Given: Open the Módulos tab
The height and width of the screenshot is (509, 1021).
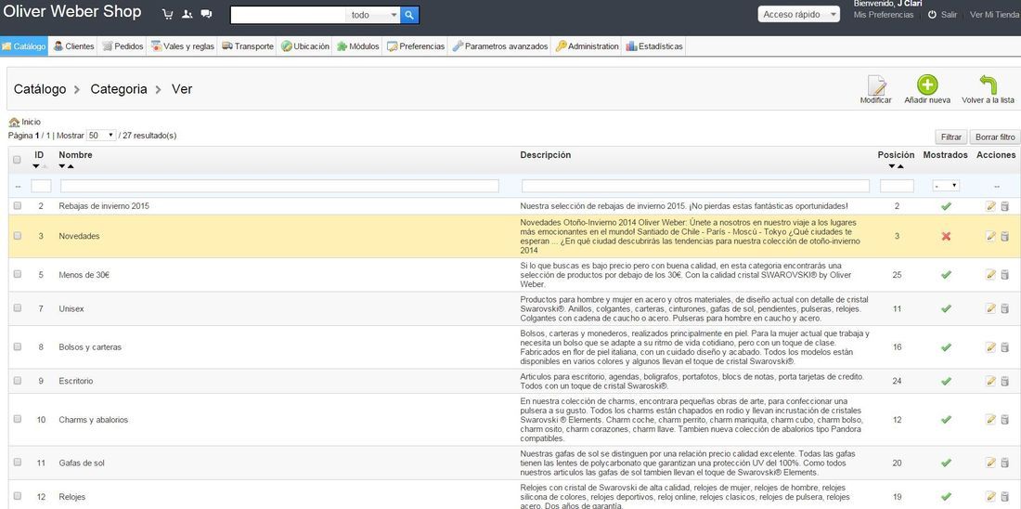Looking at the screenshot, I should tap(357, 46).
